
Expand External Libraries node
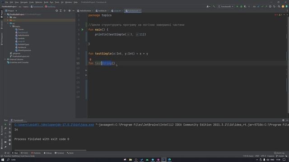(5, 59)
